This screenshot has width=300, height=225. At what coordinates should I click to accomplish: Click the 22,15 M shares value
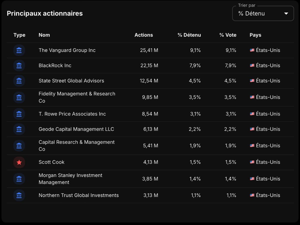tap(149, 65)
